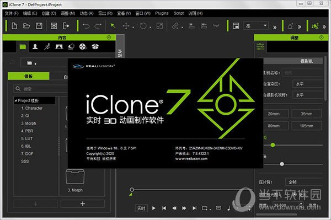The width and height of the screenshot is (331, 220).
Task: Open the 文件(F) menu
Action: (x=12, y=13)
